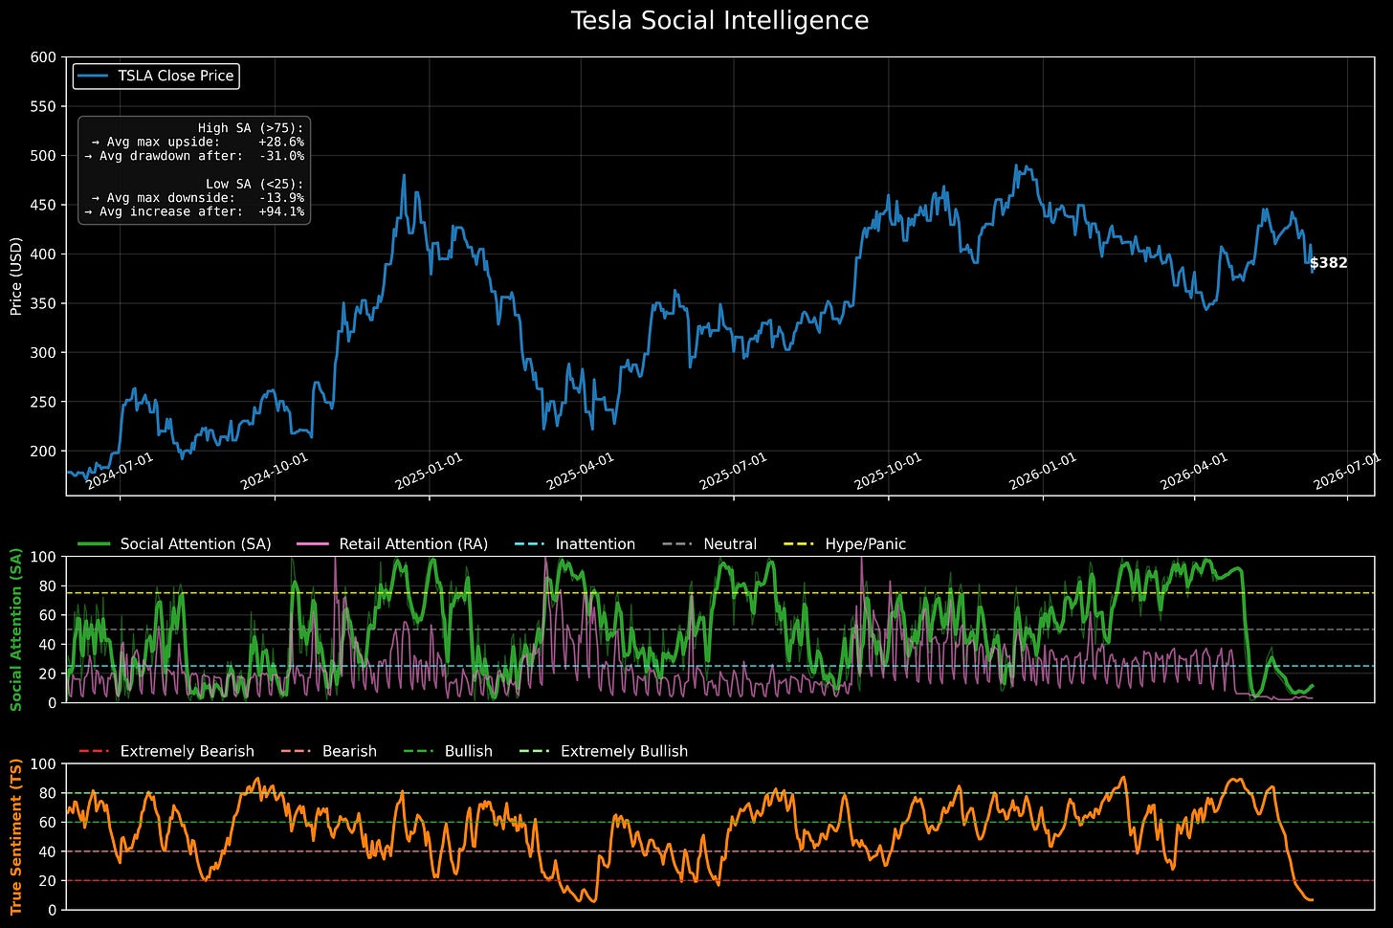The height and width of the screenshot is (928, 1393).
Task: Click the "Avg drawdown after: -31.0%" line
Action: (x=194, y=156)
